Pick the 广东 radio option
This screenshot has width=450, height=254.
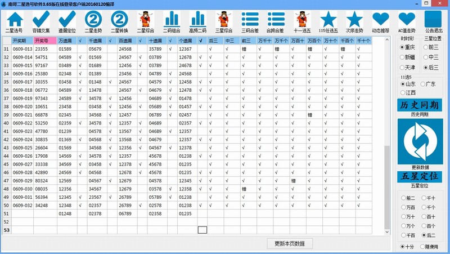pyautogui.click(x=422, y=84)
